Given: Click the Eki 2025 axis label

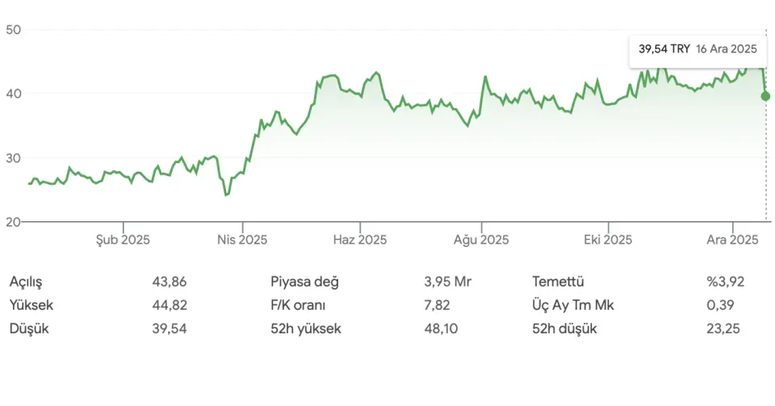Looking at the screenshot, I should (x=607, y=240).
